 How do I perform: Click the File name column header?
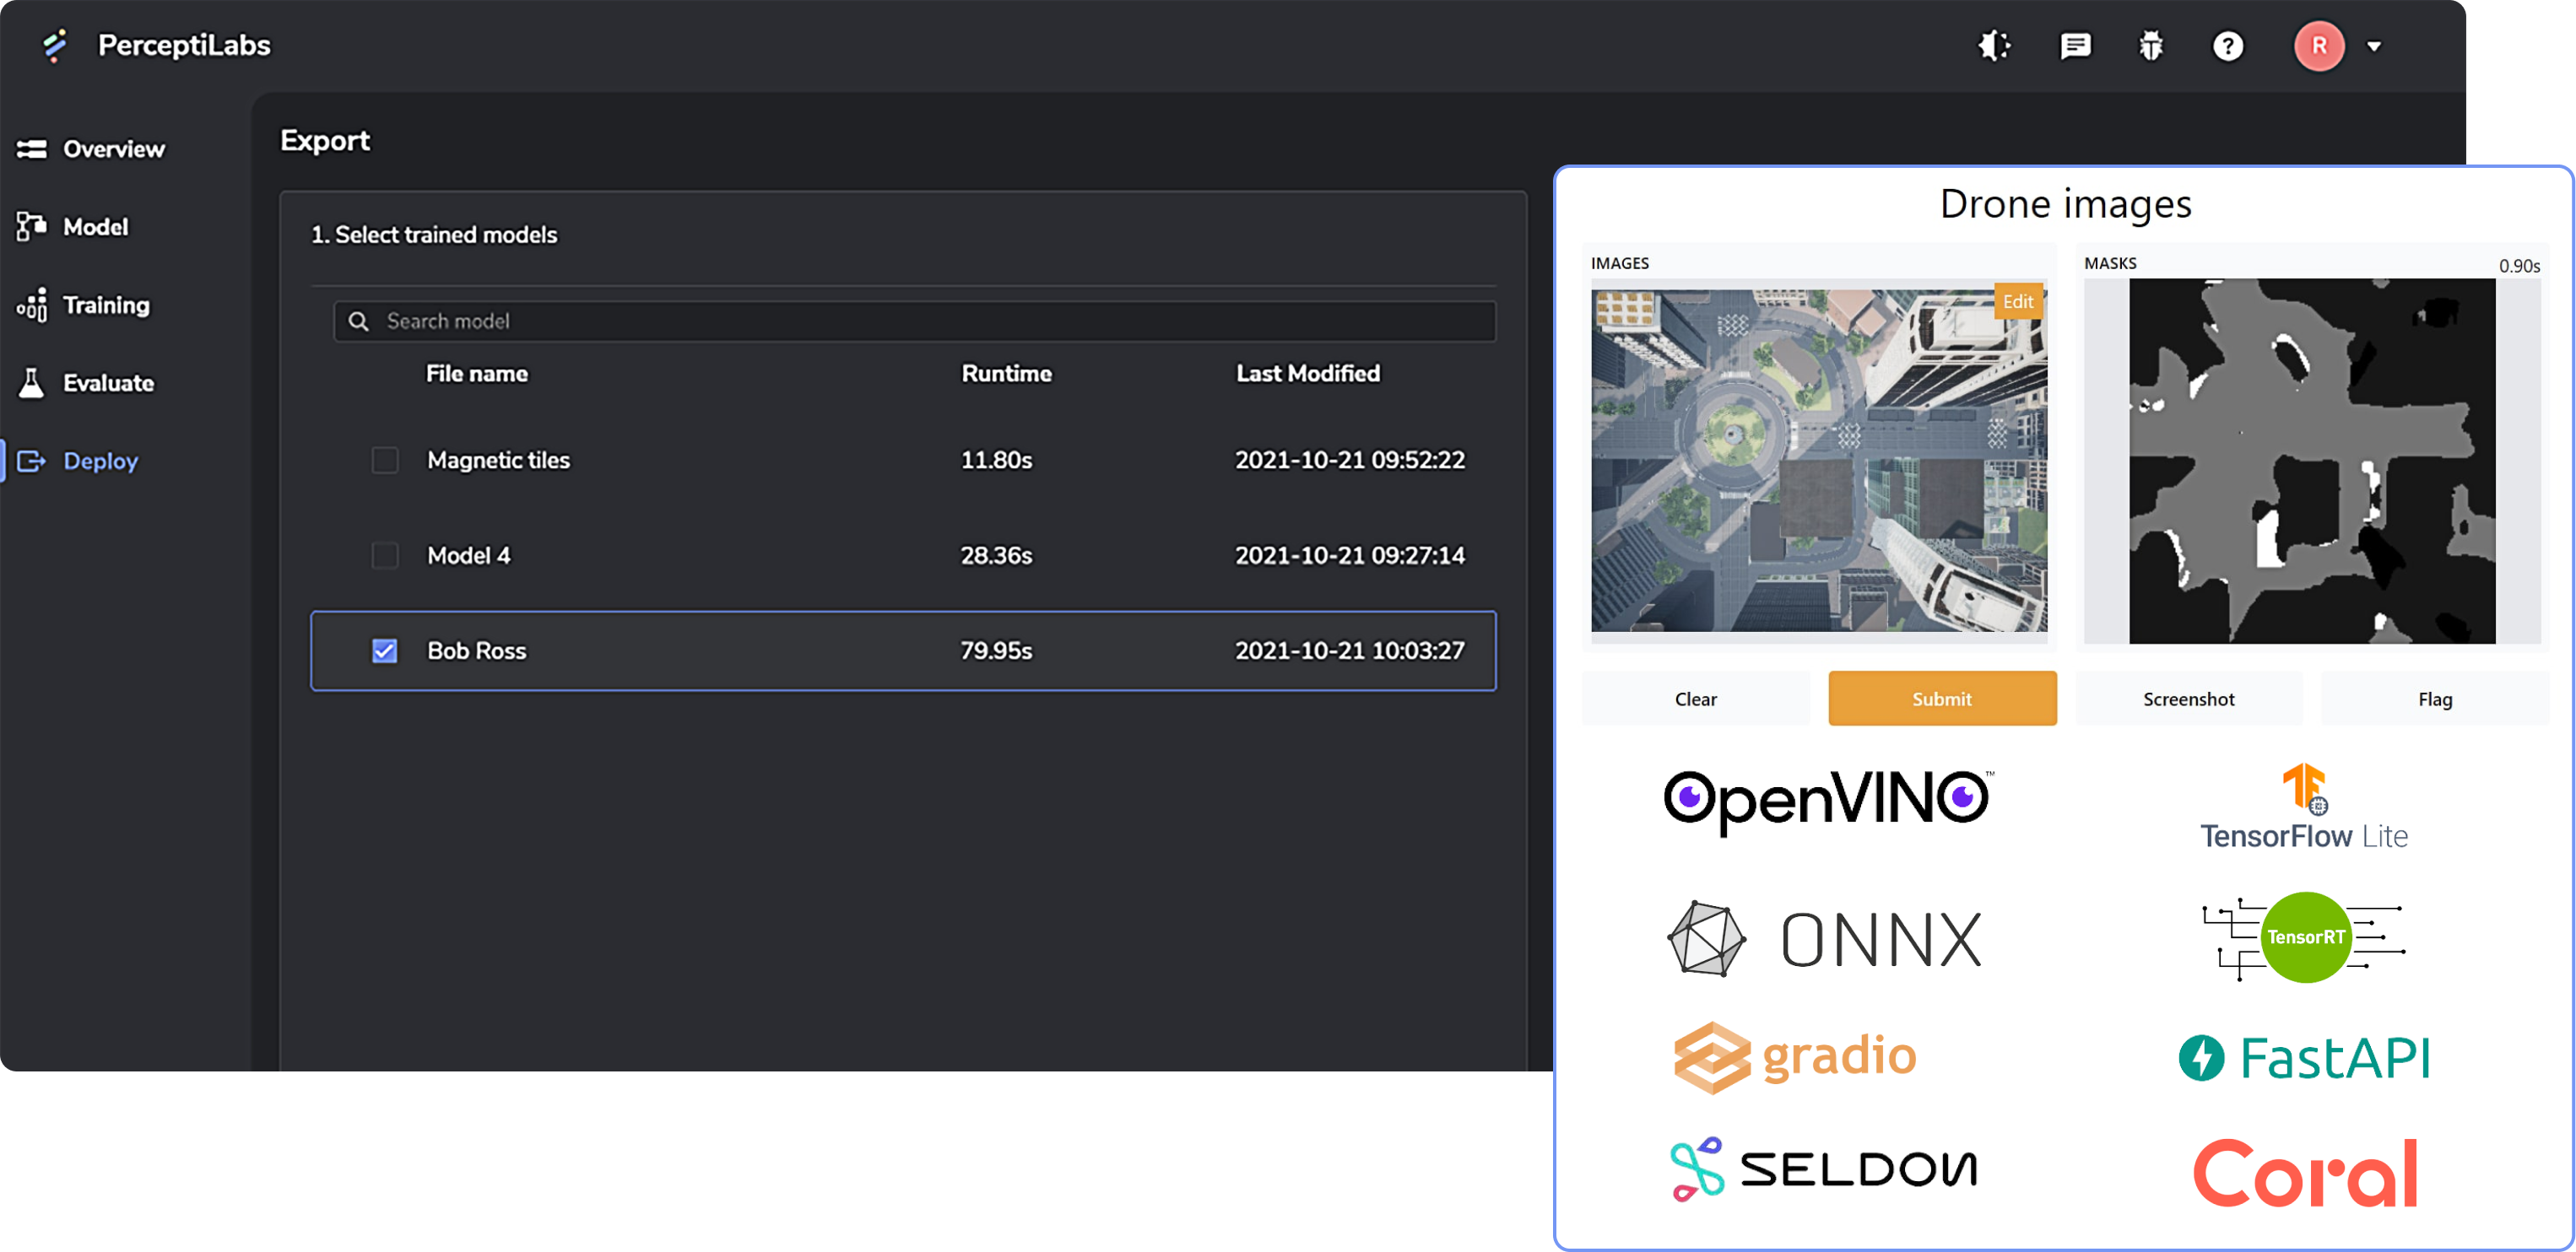point(477,373)
